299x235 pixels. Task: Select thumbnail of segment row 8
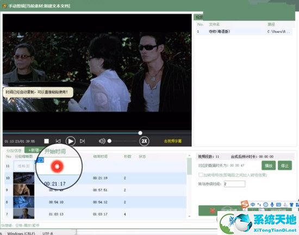23,202
